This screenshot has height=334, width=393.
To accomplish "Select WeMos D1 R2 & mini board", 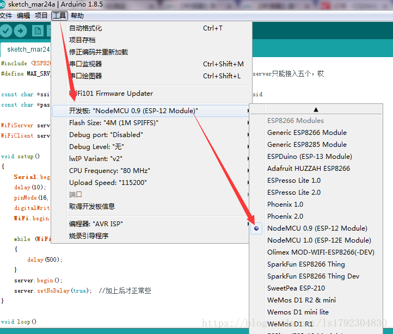I will [301, 300].
